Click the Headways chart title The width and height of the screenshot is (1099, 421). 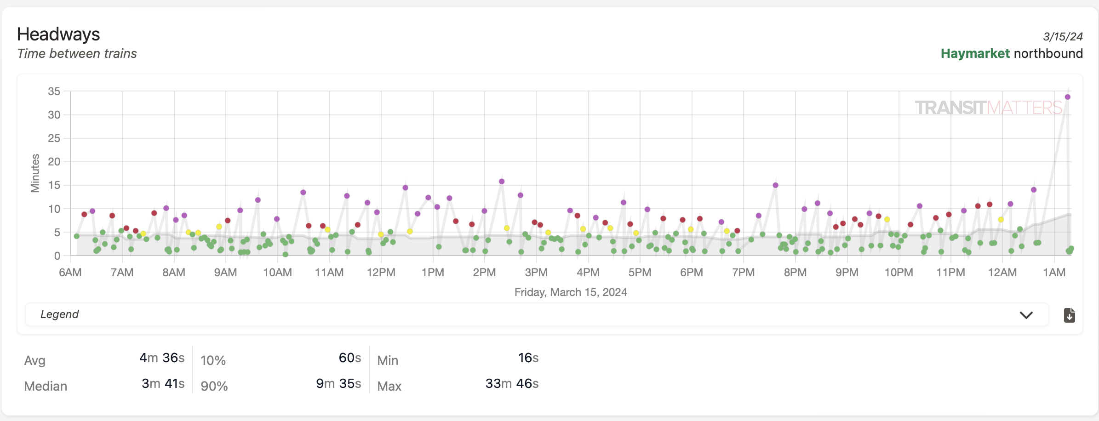pos(58,34)
